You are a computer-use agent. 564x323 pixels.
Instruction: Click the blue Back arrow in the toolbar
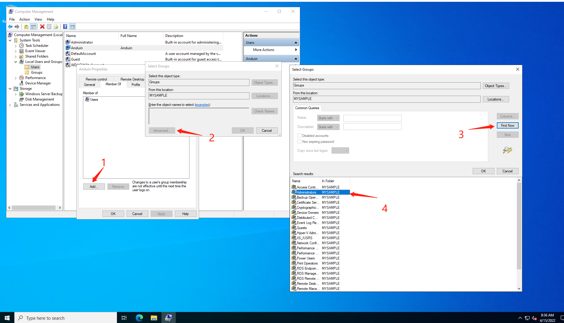pyautogui.click(x=10, y=27)
